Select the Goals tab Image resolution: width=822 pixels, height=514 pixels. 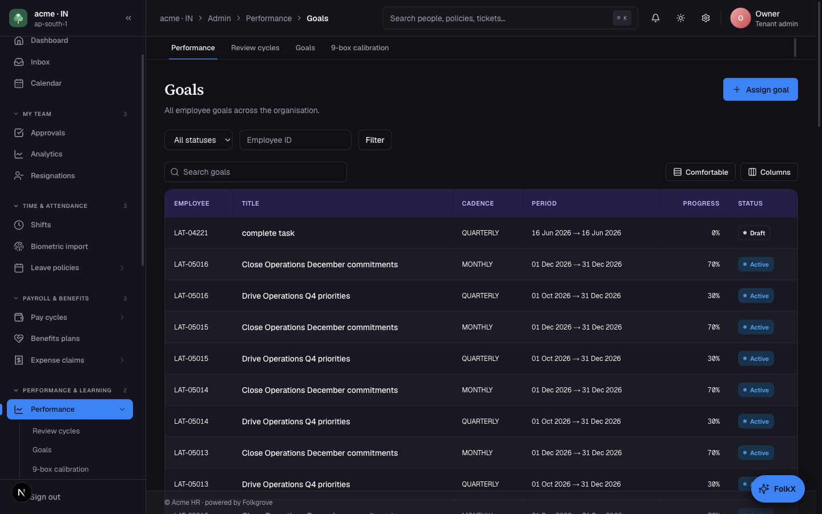point(305,48)
